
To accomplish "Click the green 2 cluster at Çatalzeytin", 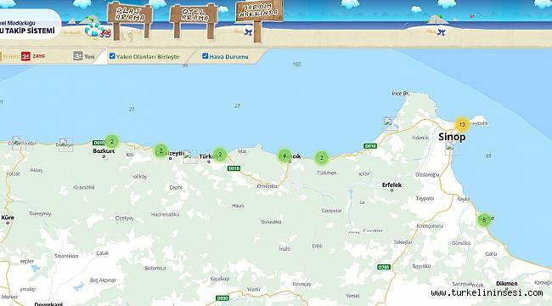I will point(161,151).
